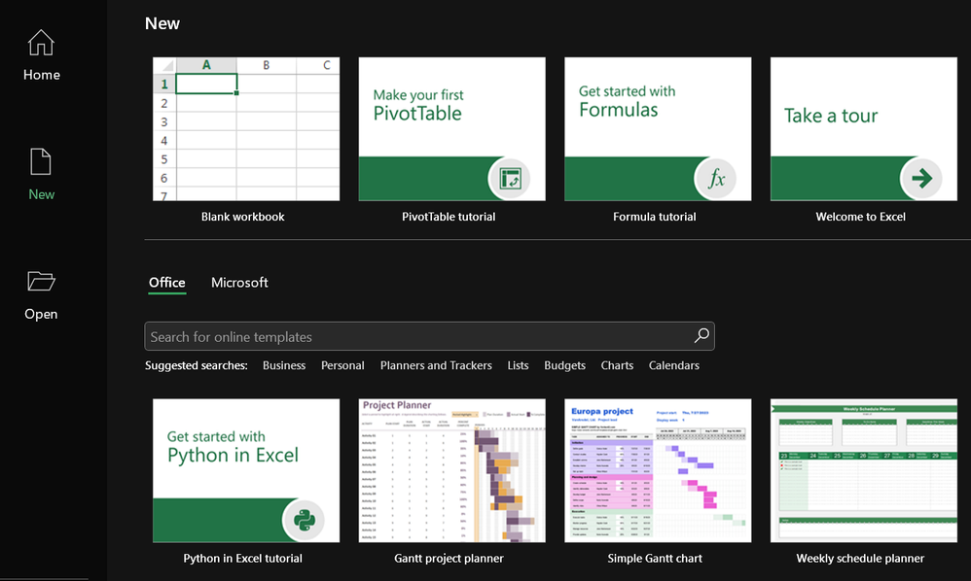
Task: Click the PivotTable tutorial label
Action: [x=449, y=217]
